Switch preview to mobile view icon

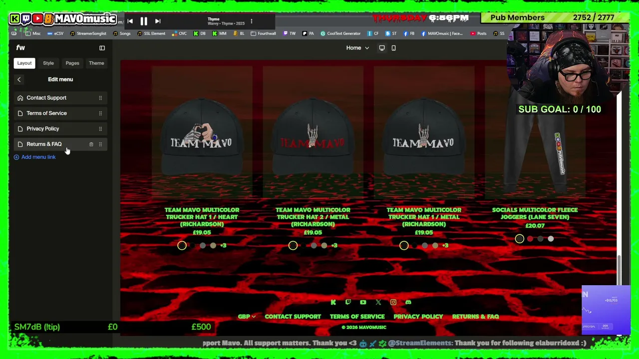click(393, 48)
